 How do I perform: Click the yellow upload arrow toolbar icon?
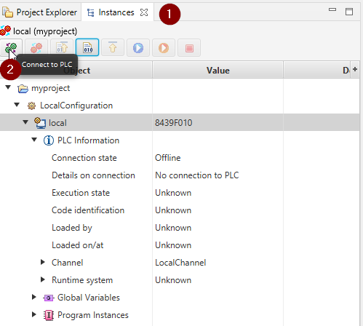point(113,48)
